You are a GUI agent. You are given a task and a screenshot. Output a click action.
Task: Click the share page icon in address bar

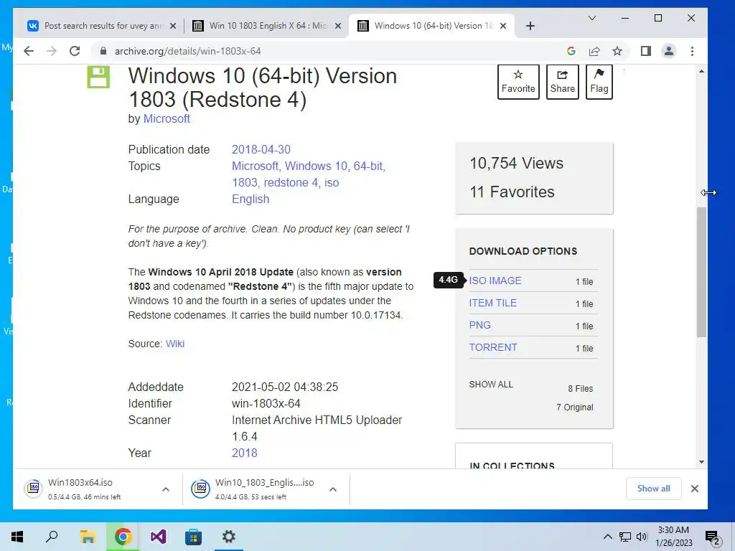(x=594, y=51)
